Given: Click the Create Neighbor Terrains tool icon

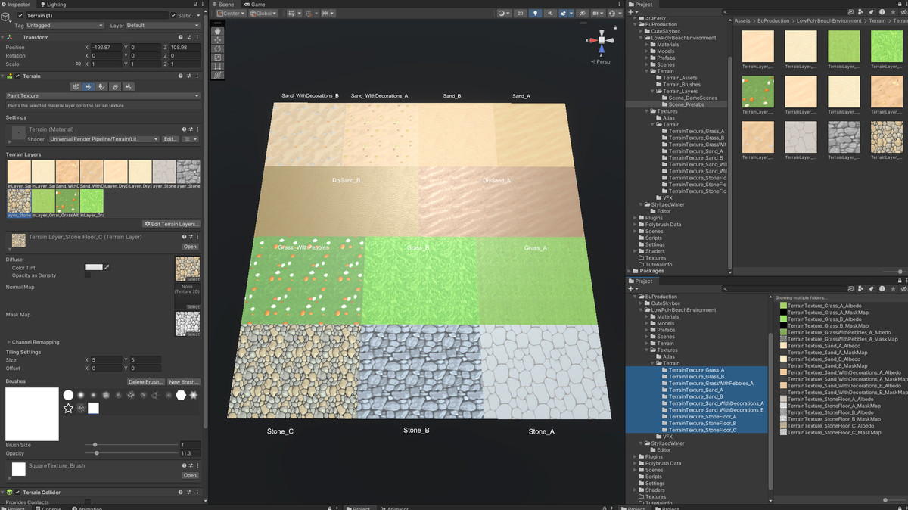Looking at the screenshot, I should coord(76,87).
